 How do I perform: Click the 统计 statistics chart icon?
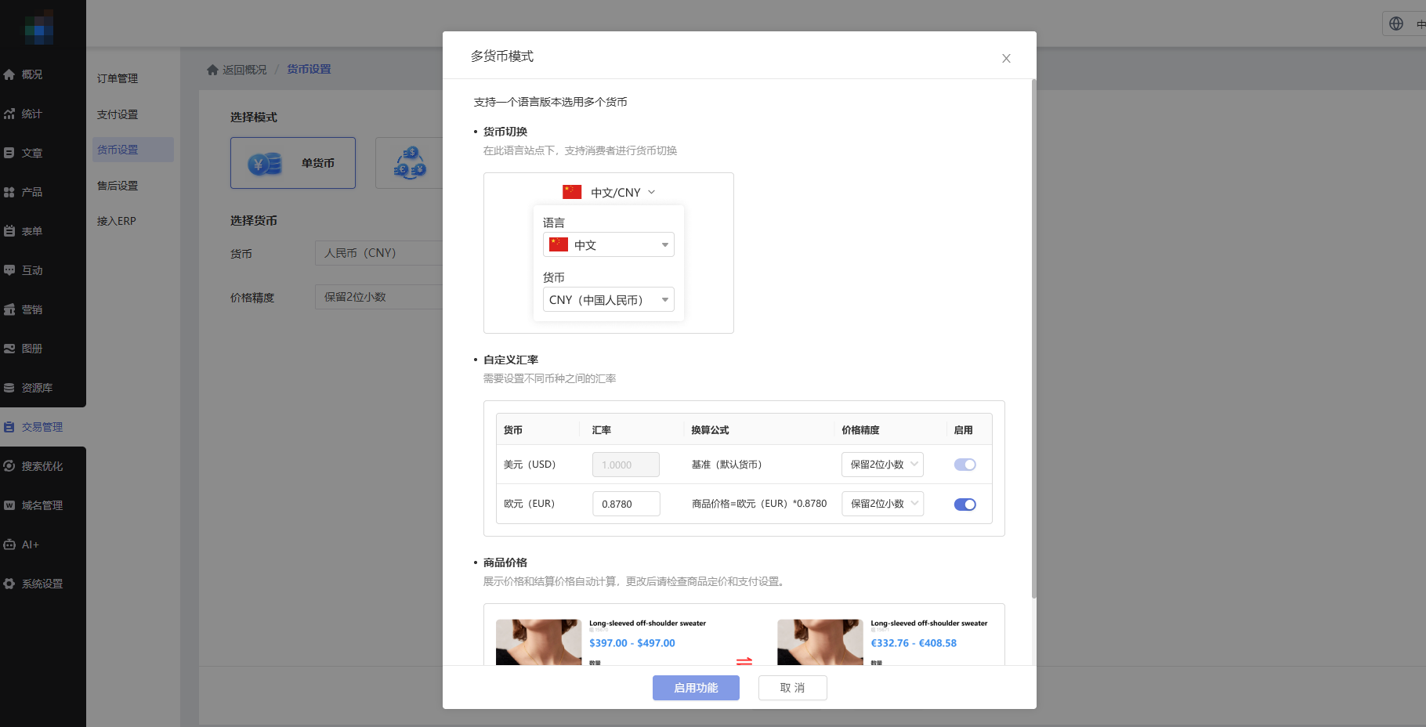(x=9, y=114)
